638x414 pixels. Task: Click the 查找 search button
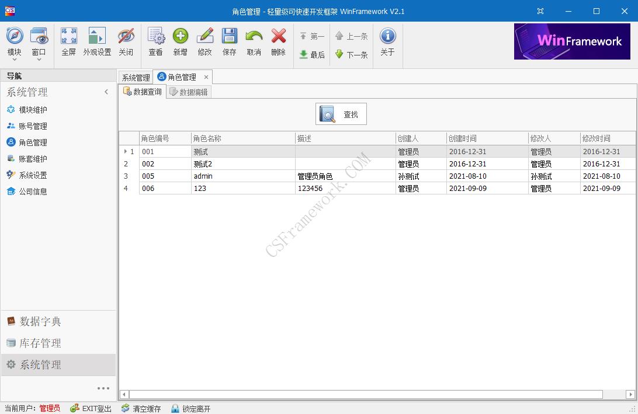tap(341, 113)
